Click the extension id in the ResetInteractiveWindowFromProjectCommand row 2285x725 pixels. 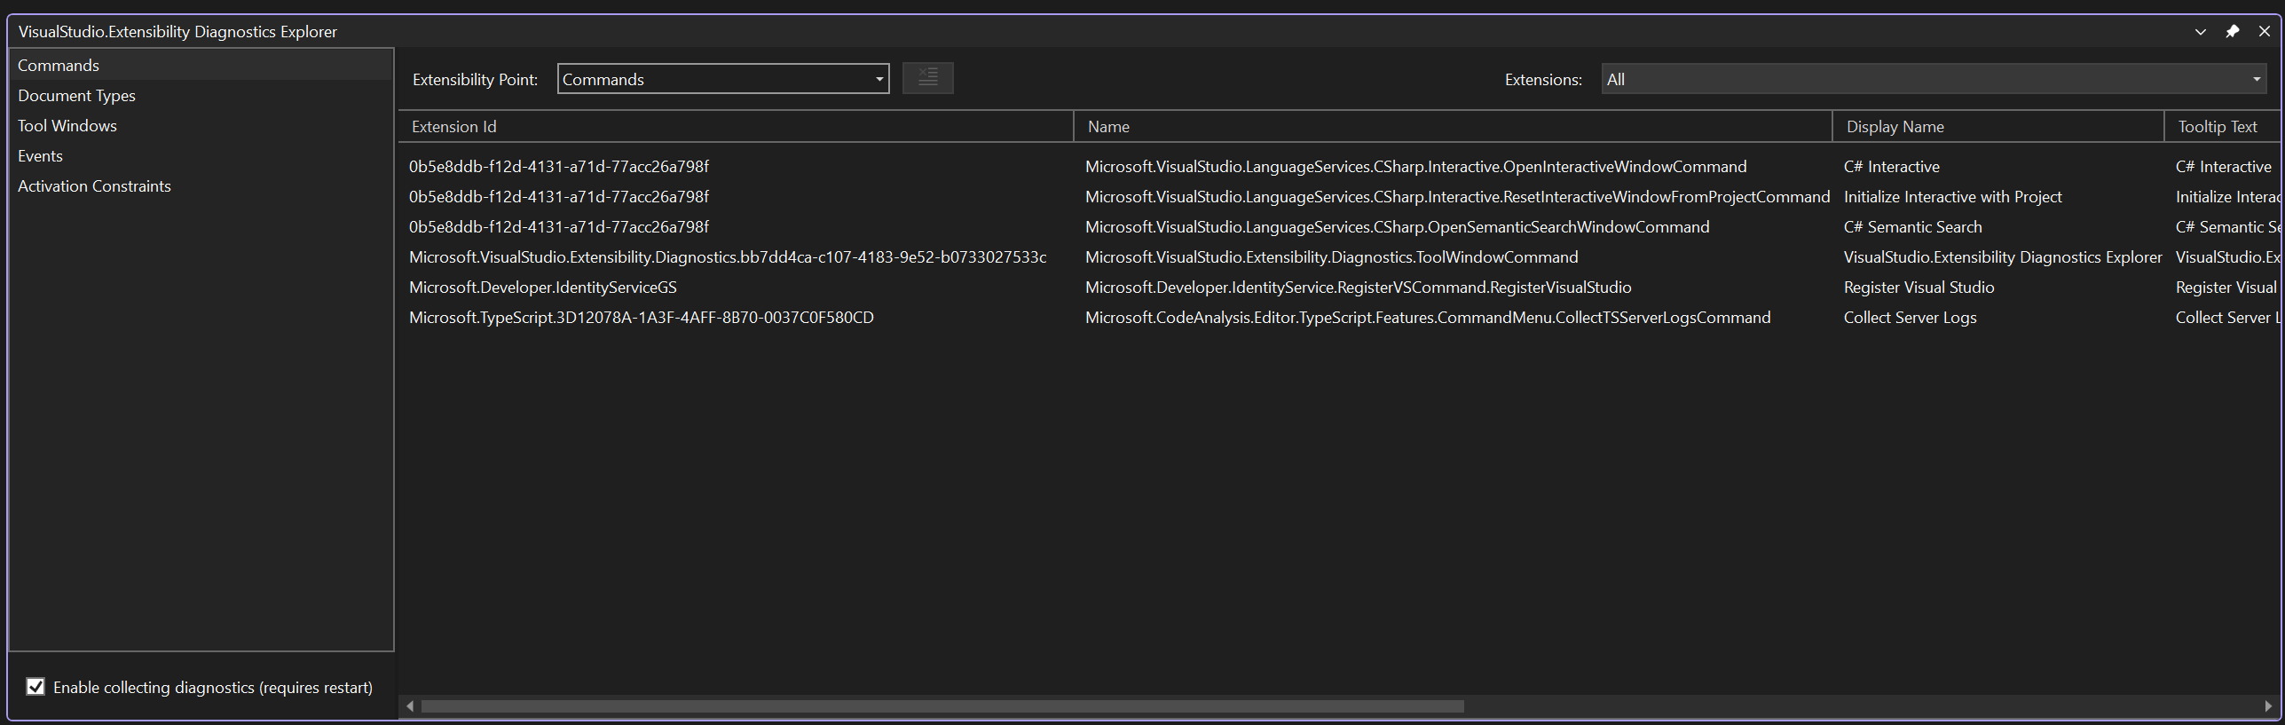click(558, 196)
